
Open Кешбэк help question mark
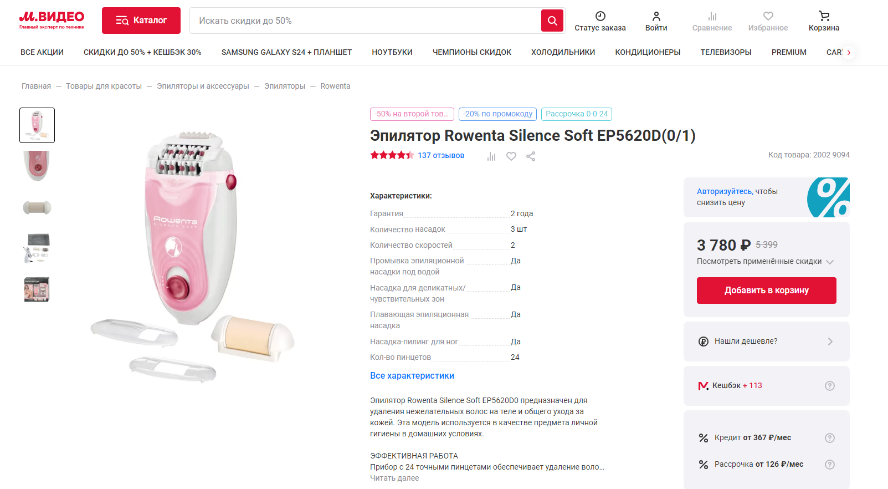(829, 386)
